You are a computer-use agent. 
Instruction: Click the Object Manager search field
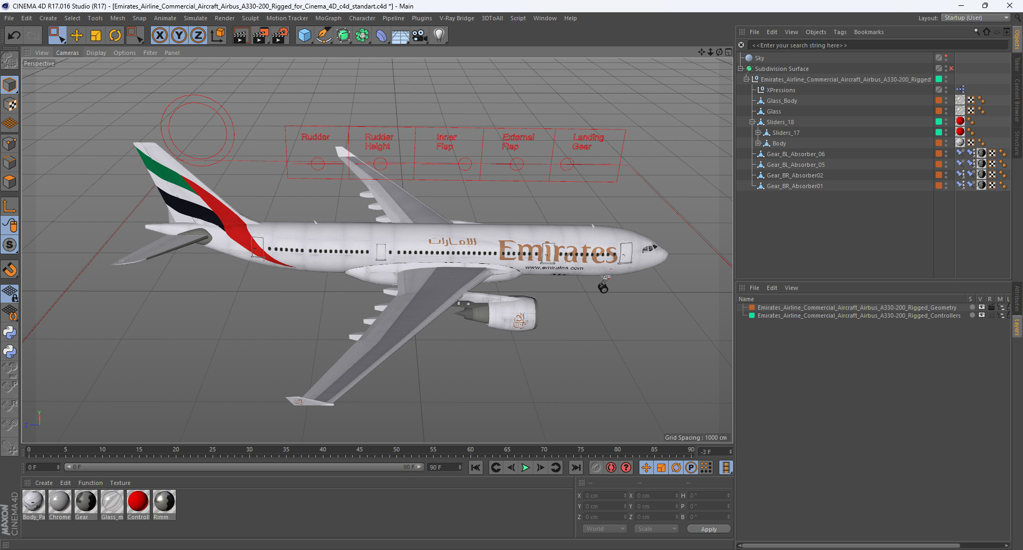point(878,45)
